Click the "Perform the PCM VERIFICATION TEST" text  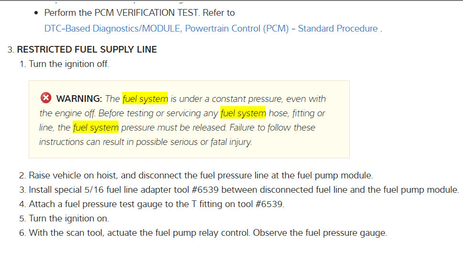(x=140, y=13)
